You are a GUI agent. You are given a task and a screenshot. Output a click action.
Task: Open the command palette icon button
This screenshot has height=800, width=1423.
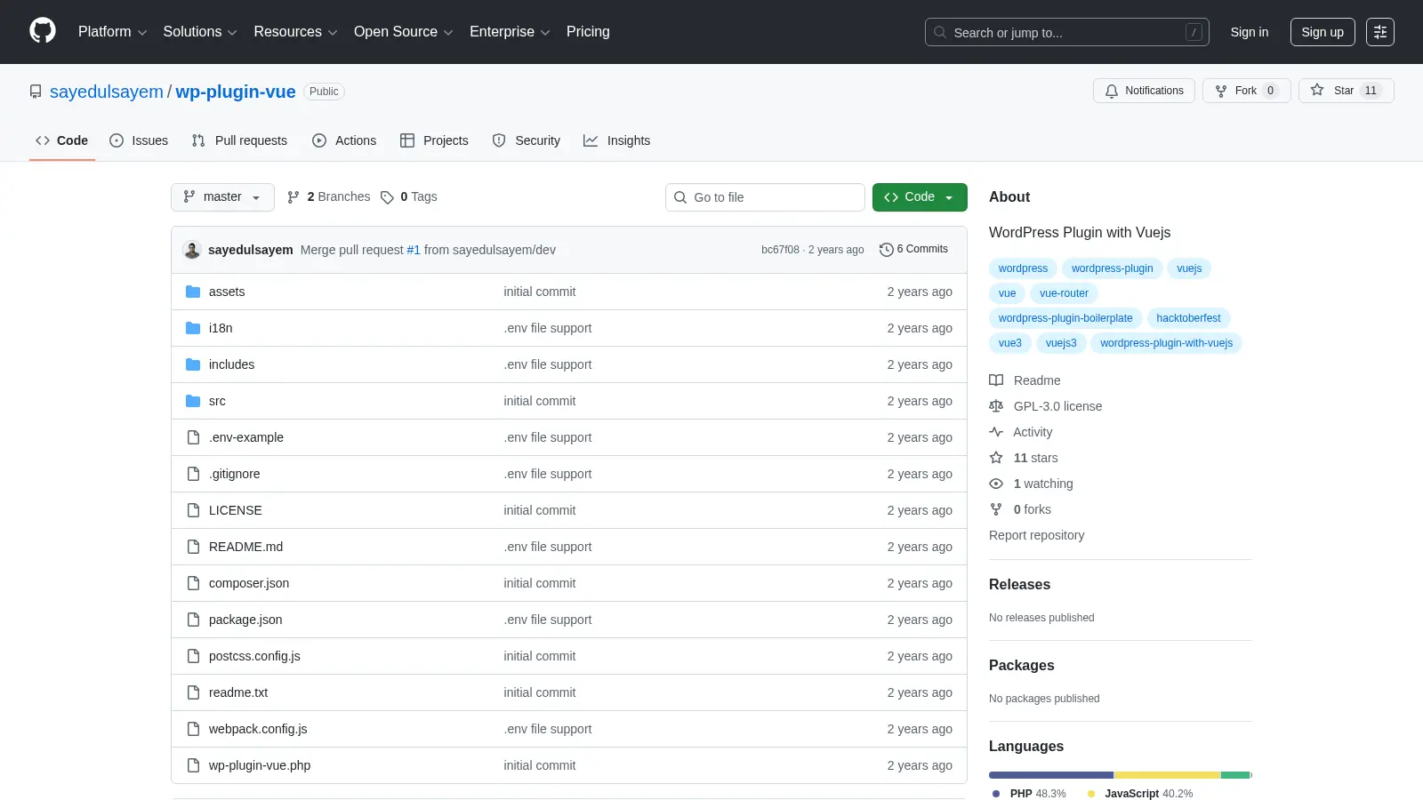(1380, 32)
